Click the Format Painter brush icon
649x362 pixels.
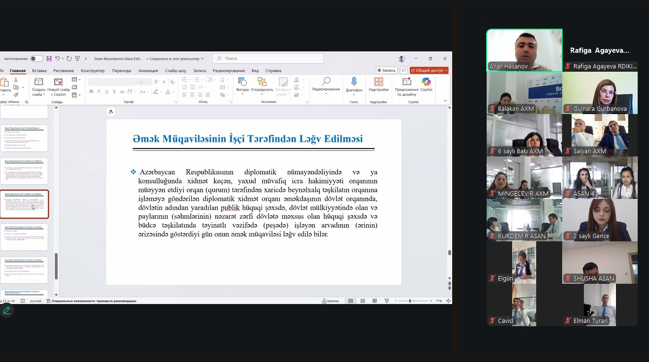click(16, 95)
